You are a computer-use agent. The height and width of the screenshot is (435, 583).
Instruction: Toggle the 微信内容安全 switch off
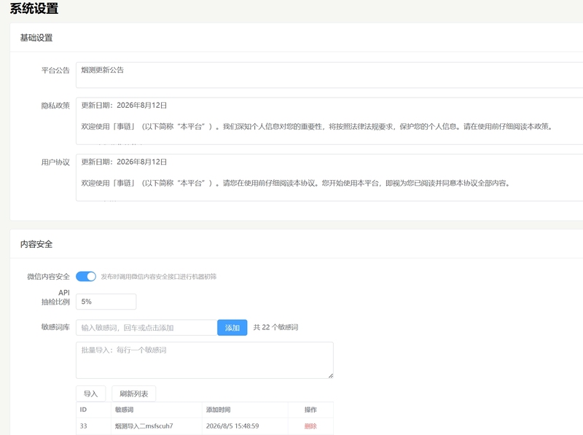86,276
